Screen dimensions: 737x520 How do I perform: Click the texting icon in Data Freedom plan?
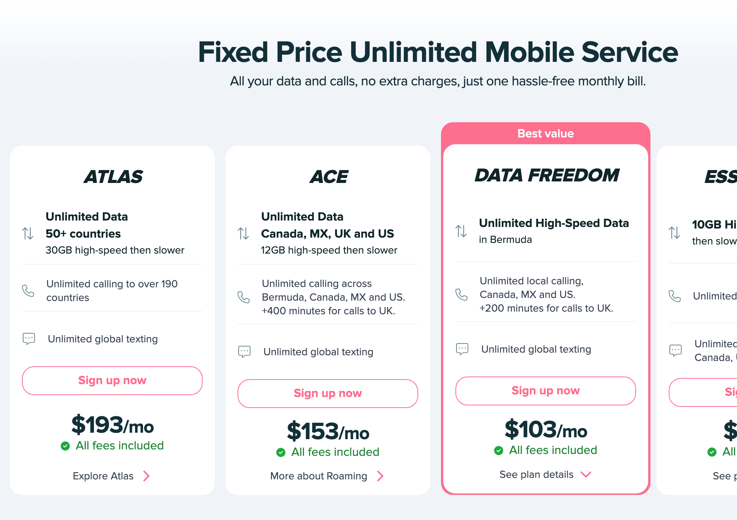462,349
